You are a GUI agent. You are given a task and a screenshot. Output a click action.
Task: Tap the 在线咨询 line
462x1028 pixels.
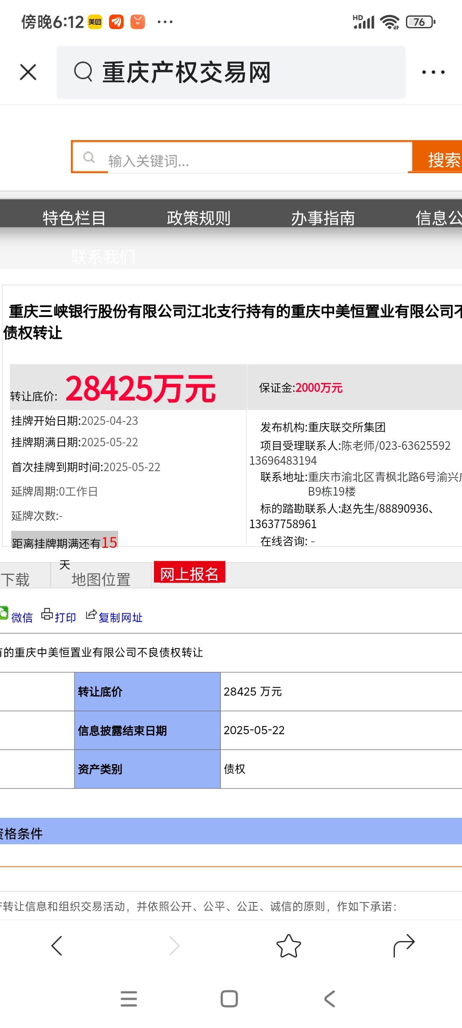coord(287,541)
